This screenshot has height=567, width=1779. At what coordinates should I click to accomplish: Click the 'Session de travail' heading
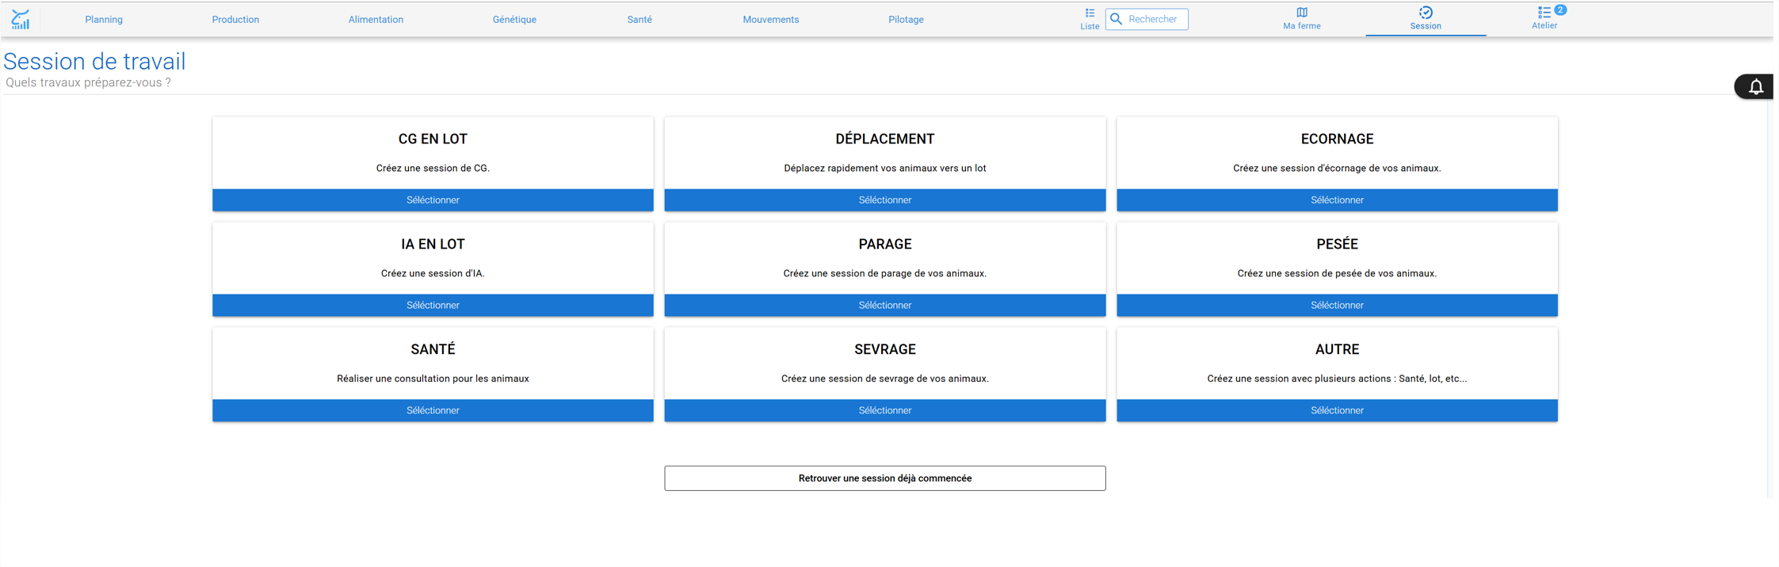(94, 61)
